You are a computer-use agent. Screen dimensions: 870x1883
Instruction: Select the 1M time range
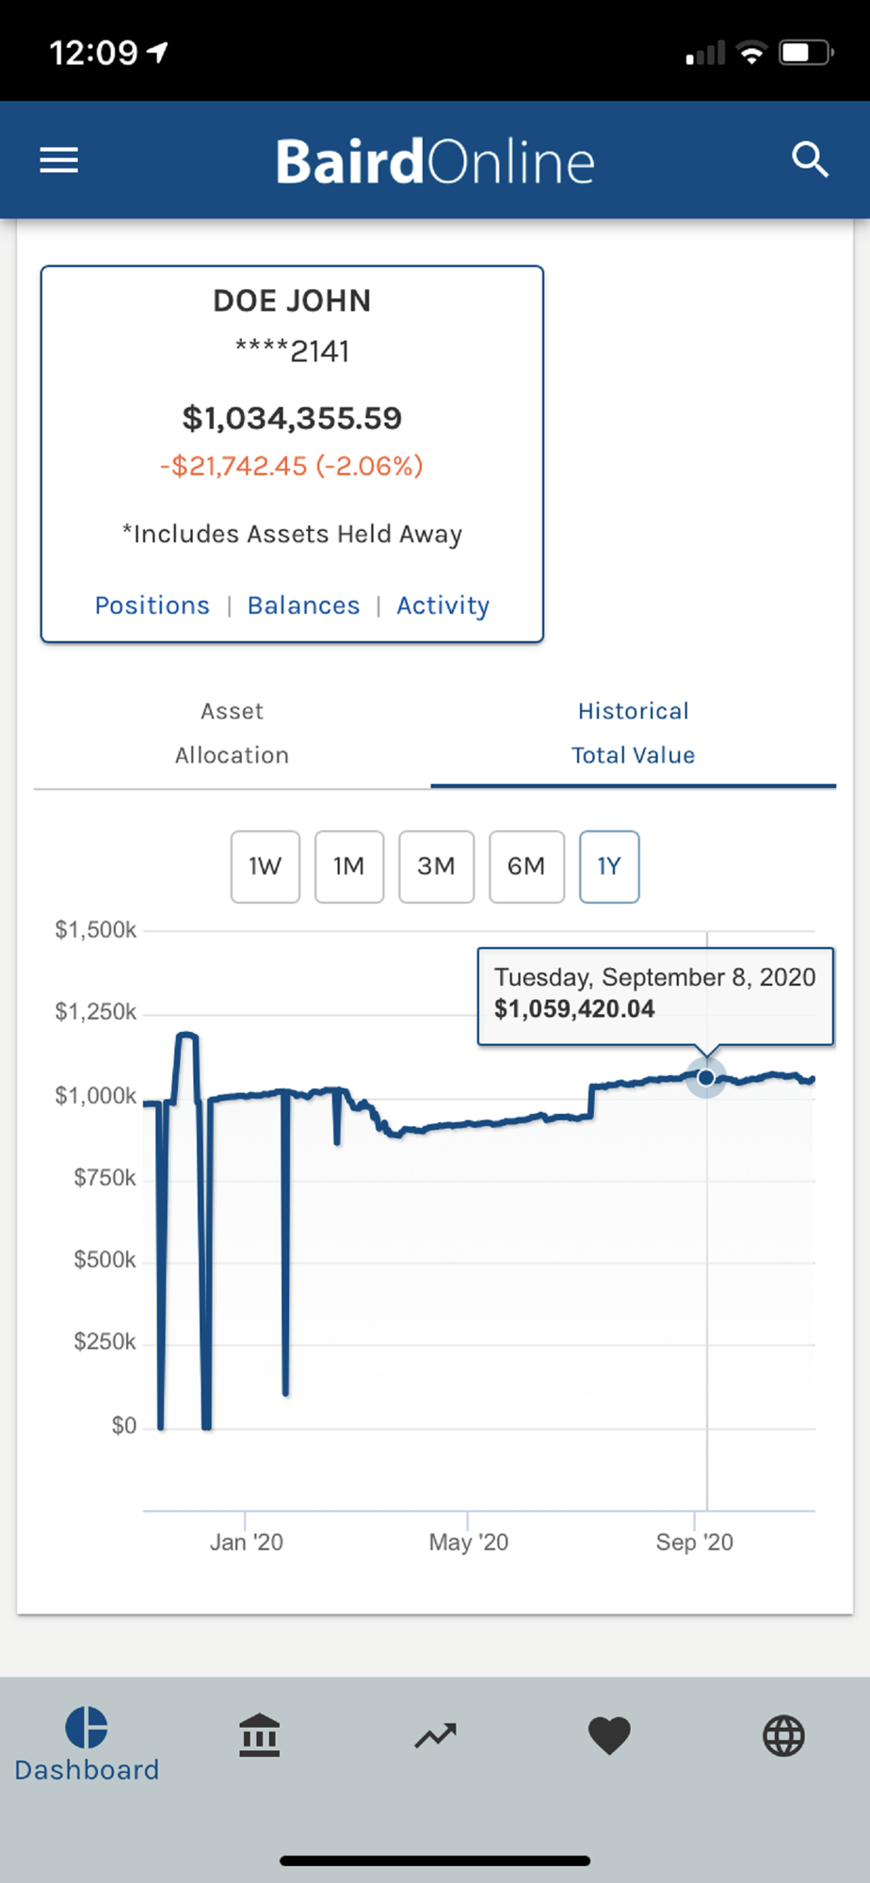click(x=349, y=866)
